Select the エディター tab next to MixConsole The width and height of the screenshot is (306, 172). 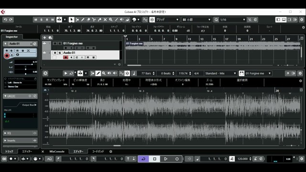(x=78, y=151)
